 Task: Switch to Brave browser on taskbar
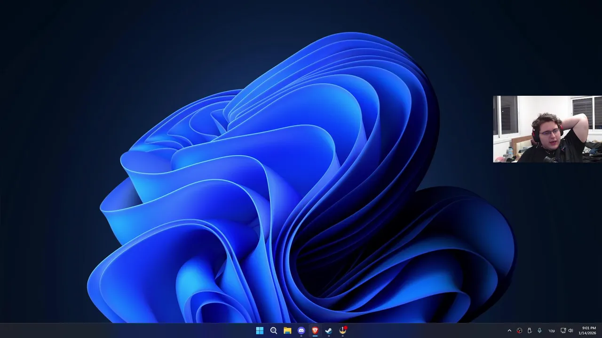pos(315,331)
